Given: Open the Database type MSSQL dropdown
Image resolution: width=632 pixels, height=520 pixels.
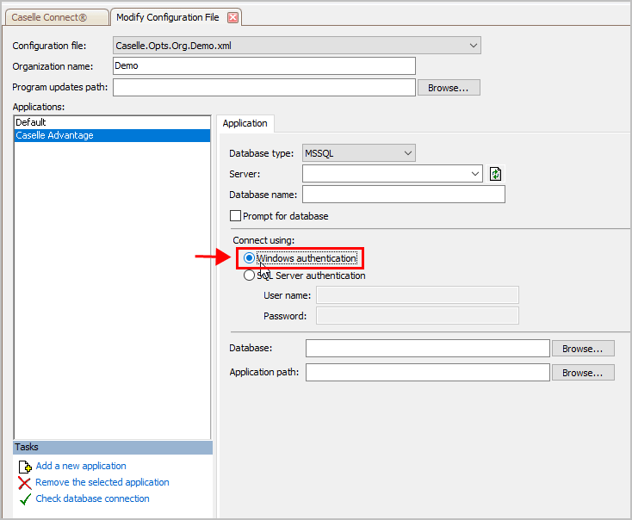Looking at the screenshot, I should 359,153.
